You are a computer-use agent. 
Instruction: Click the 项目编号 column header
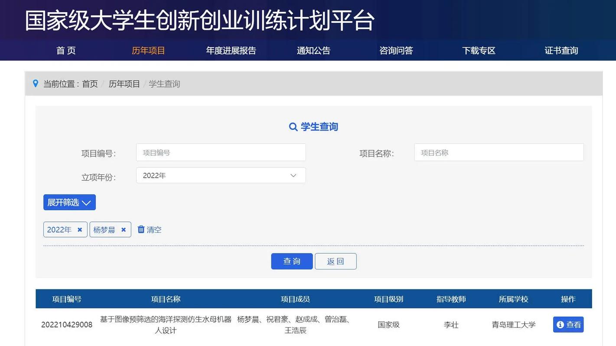pyautogui.click(x=67, y=299)
